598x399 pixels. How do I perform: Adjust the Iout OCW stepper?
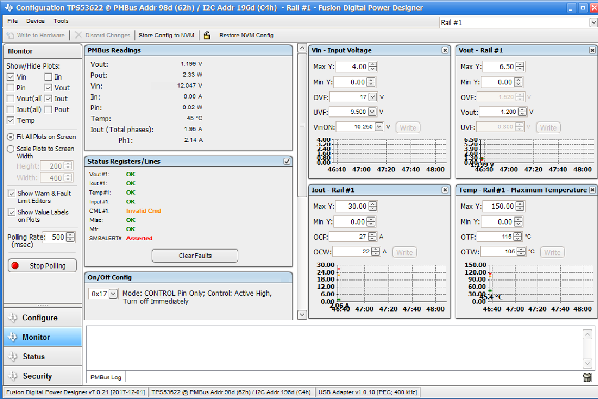[x=375, y=252]
